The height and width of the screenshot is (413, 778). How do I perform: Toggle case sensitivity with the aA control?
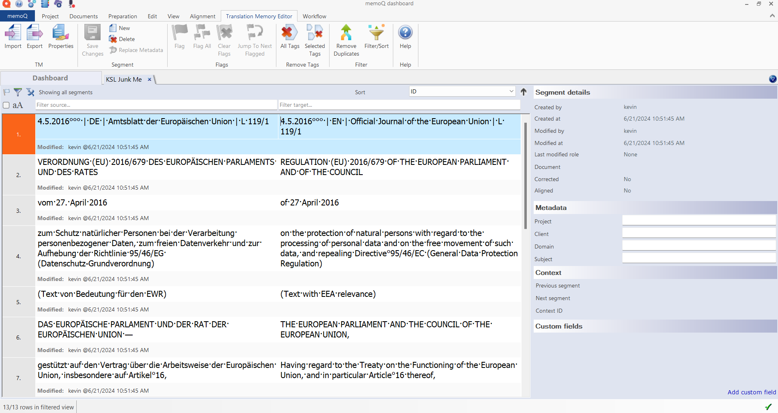point(18,105)
